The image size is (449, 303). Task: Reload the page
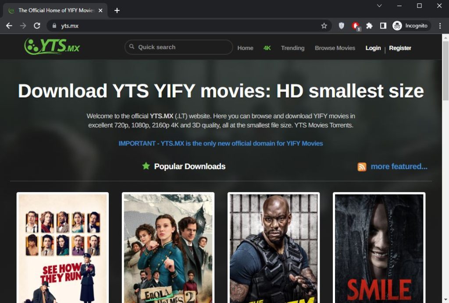(x=37, y=26)
